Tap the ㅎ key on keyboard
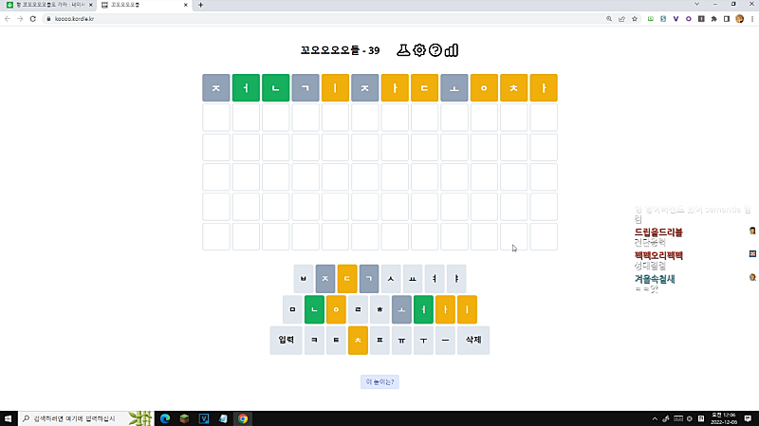 (x=379, y=309)
